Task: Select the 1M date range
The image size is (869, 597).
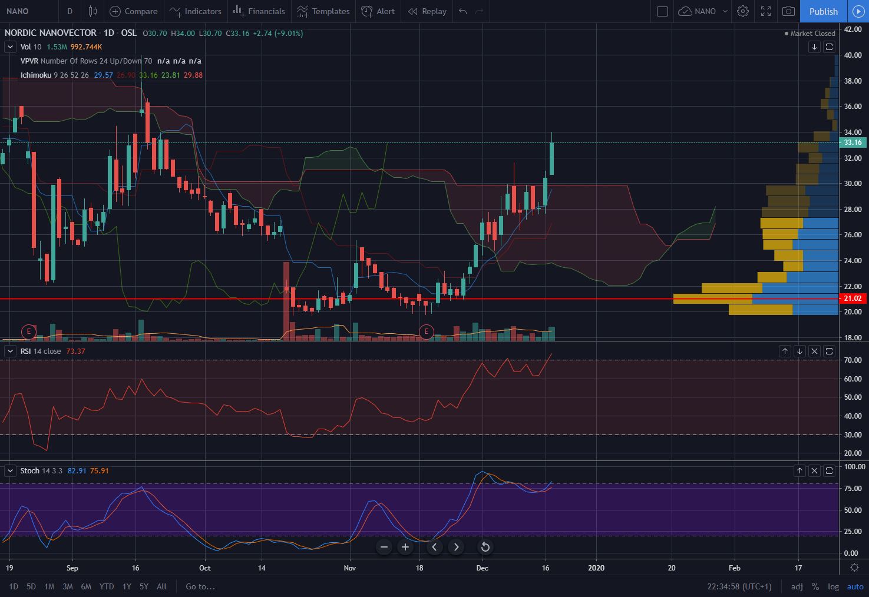Action: 49,586
